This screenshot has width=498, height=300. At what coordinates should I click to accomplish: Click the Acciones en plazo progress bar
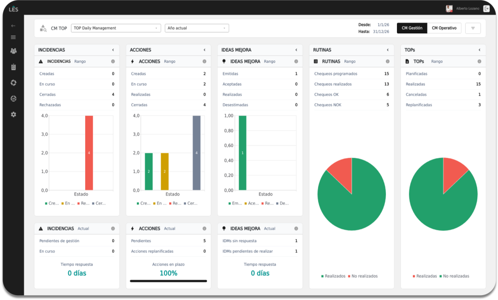168,281
